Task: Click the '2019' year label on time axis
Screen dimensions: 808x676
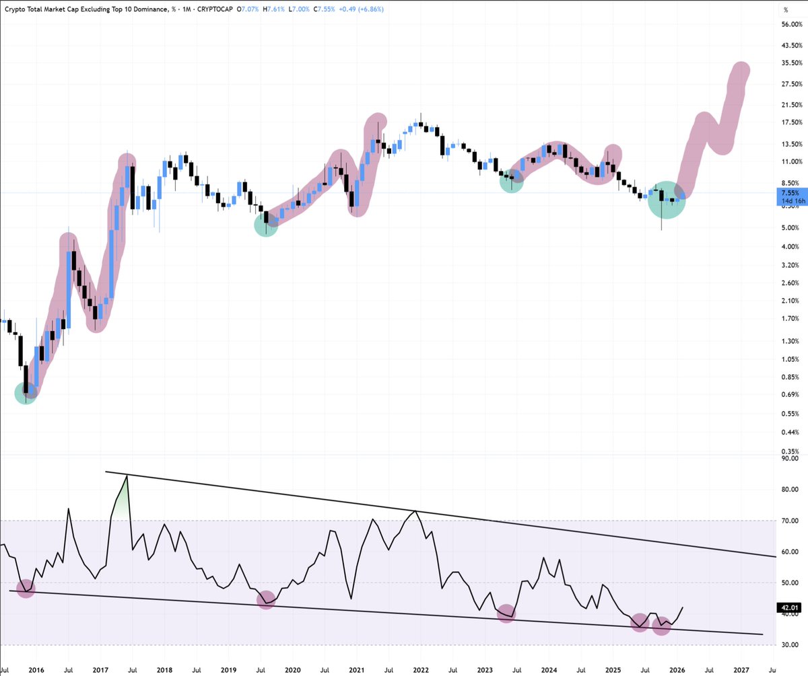Action: 229,670
